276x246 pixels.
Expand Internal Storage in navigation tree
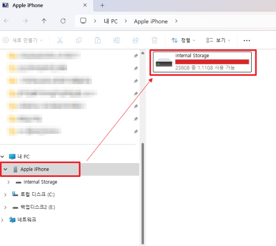[x=8, y=182]
